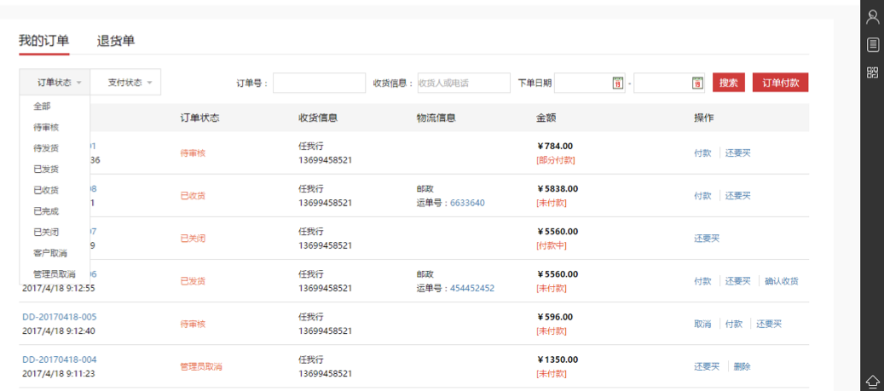Expand the 支付状态 dropdown
The image size is (884, 391).
(x=125, y=83)
